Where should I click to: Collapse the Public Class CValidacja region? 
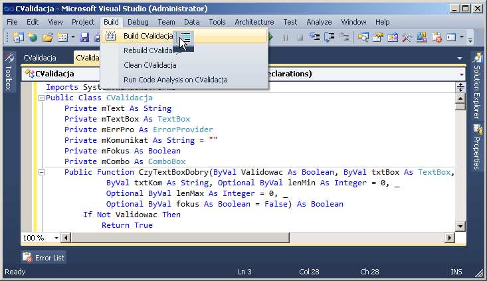pyautogui.click(x=41, y=98)
